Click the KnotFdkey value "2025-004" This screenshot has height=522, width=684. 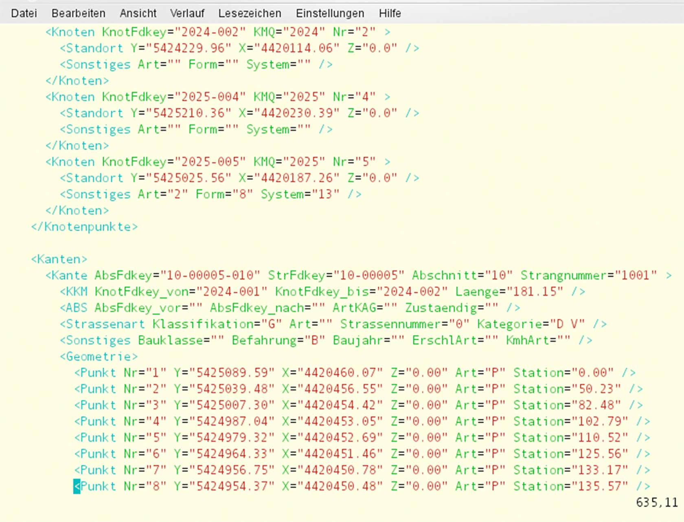(210, 97)
